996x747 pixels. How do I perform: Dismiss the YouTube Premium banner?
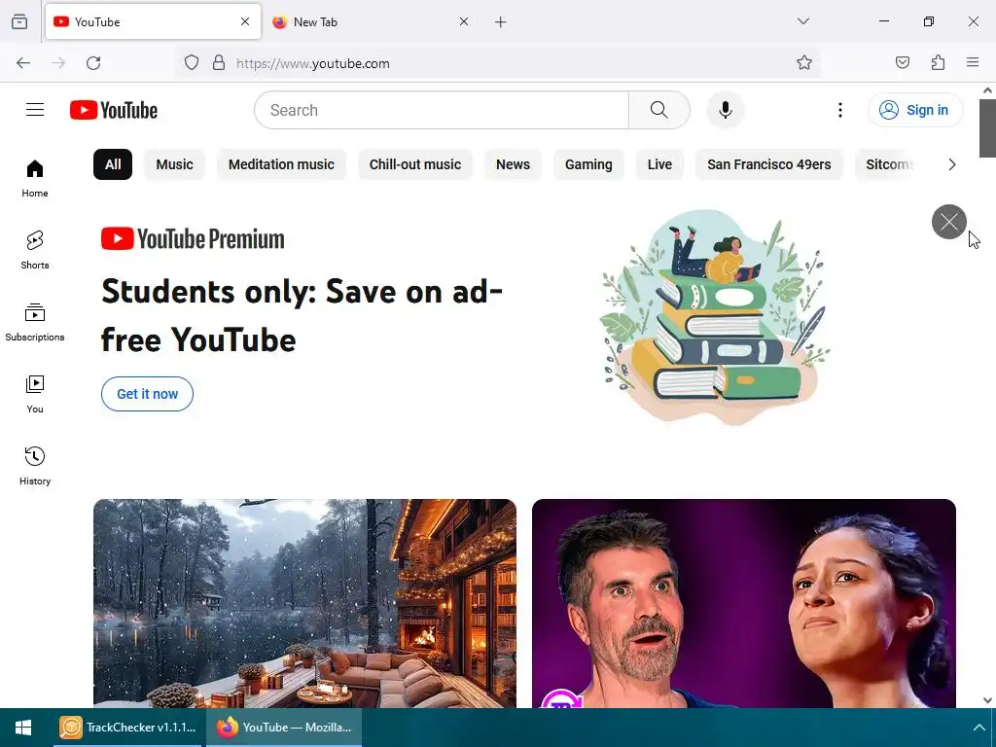[949, 222]
